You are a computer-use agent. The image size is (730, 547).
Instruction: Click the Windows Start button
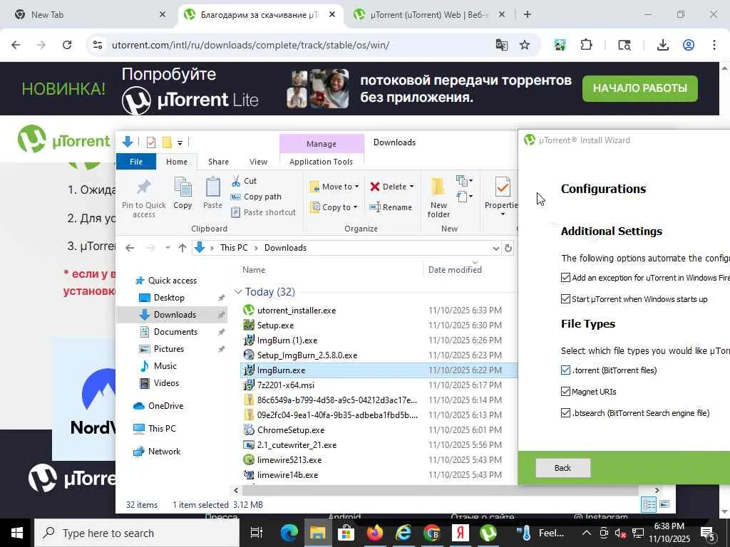pyautogui.click(x=17, y=533)
